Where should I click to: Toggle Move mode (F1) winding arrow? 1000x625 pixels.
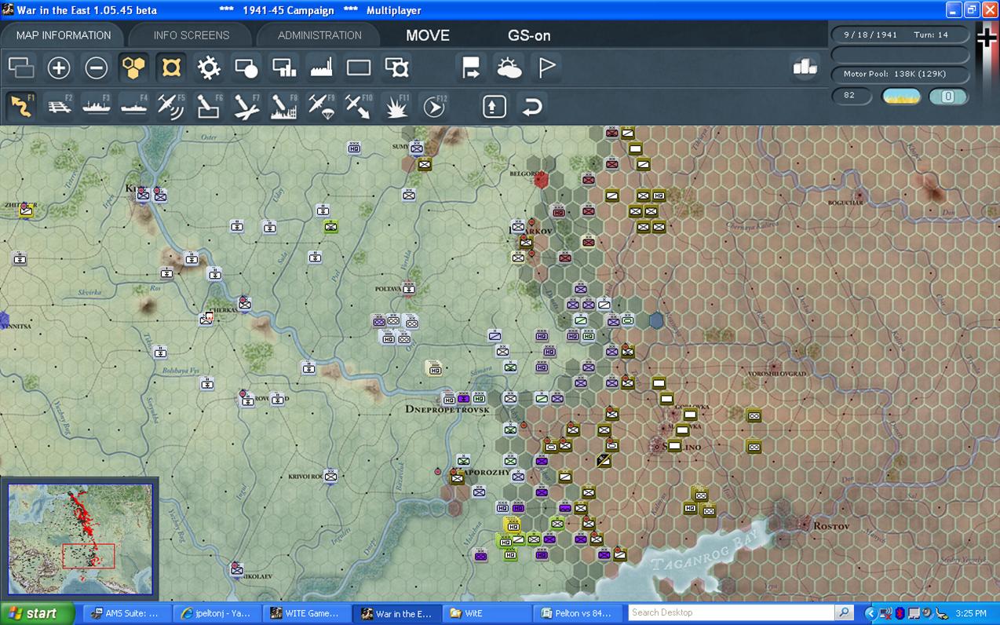click(21, 106)
